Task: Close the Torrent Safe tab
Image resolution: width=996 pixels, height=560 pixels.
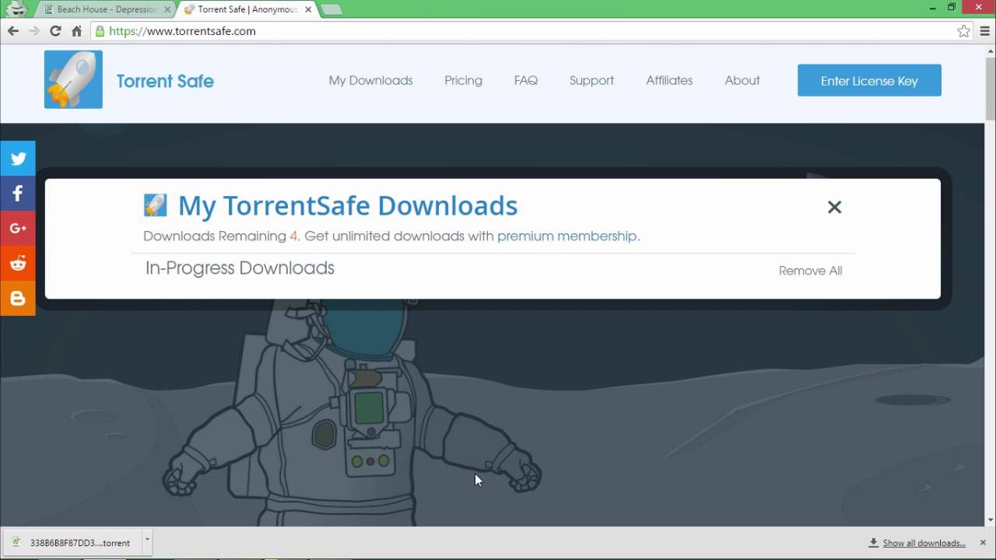Action: point(309,9)
